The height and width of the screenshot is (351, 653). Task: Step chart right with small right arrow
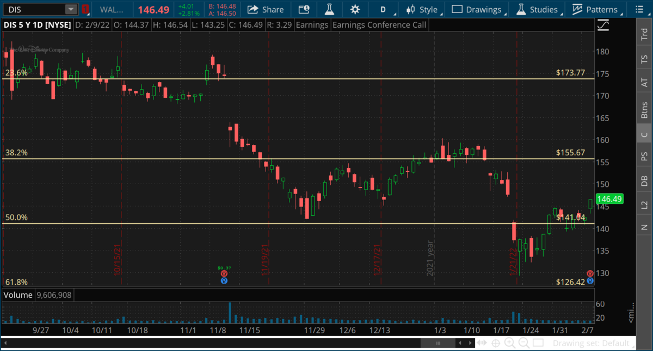point(469,343)
